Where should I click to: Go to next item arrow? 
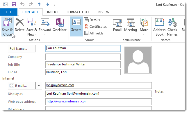tap(48, 4)
